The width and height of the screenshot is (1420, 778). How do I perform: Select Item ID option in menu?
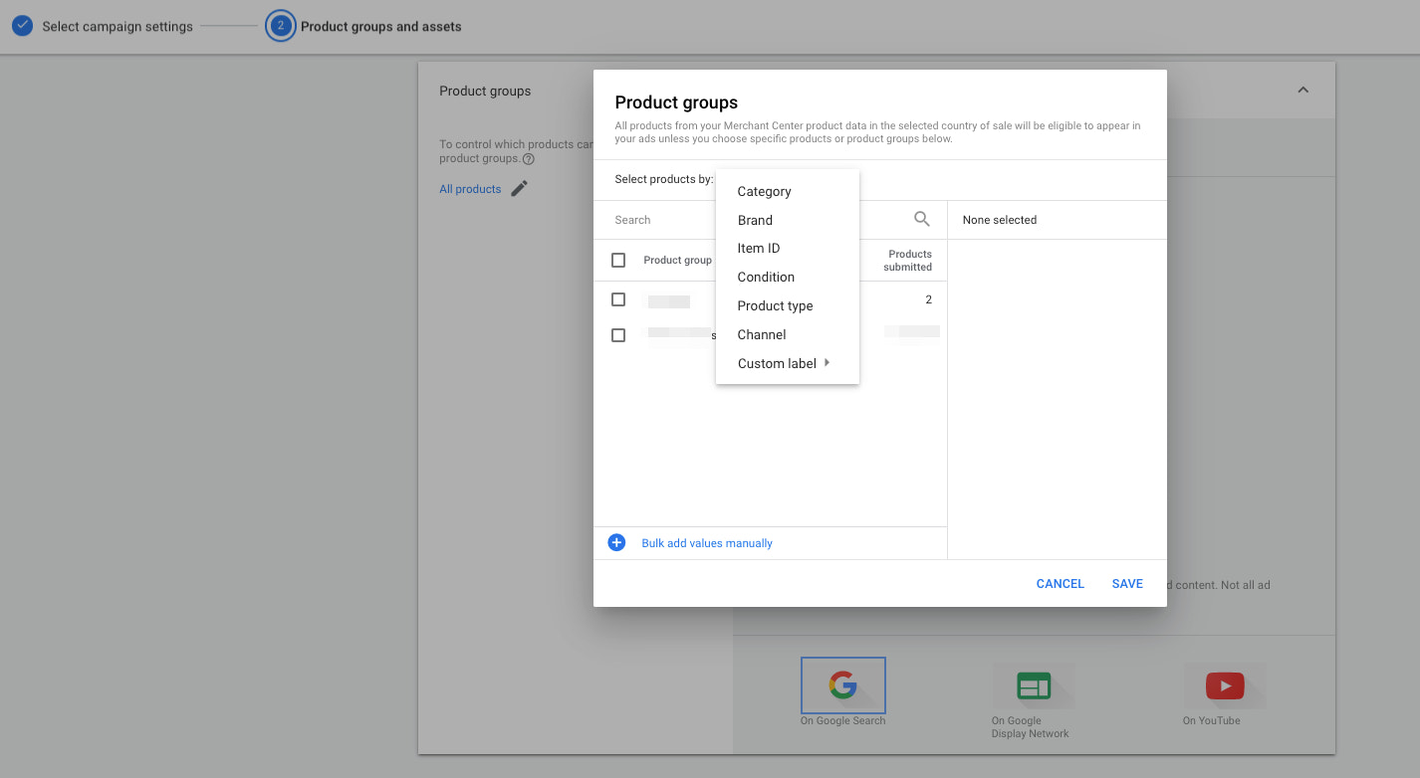point(758,249)
